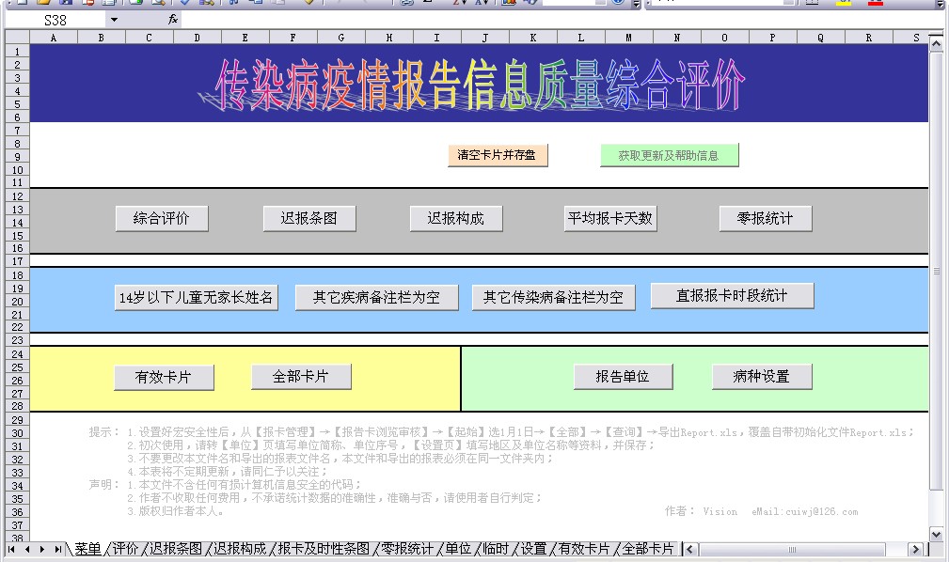Image resolution: width=949 pixels, height=562 pixels.
Task: Switch to the 评价 sheet tab
Action: tap(125, 549)
